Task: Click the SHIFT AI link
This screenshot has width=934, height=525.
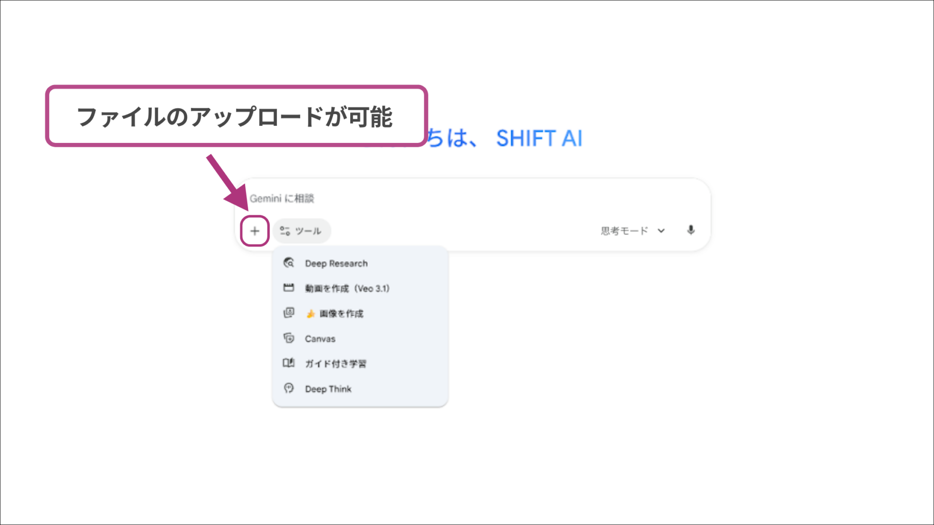Action: [x=540, y=139]
